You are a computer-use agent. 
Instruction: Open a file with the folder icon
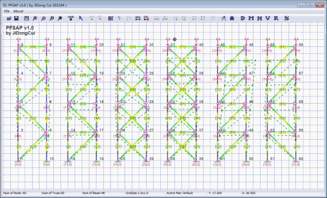click(9, 19)
